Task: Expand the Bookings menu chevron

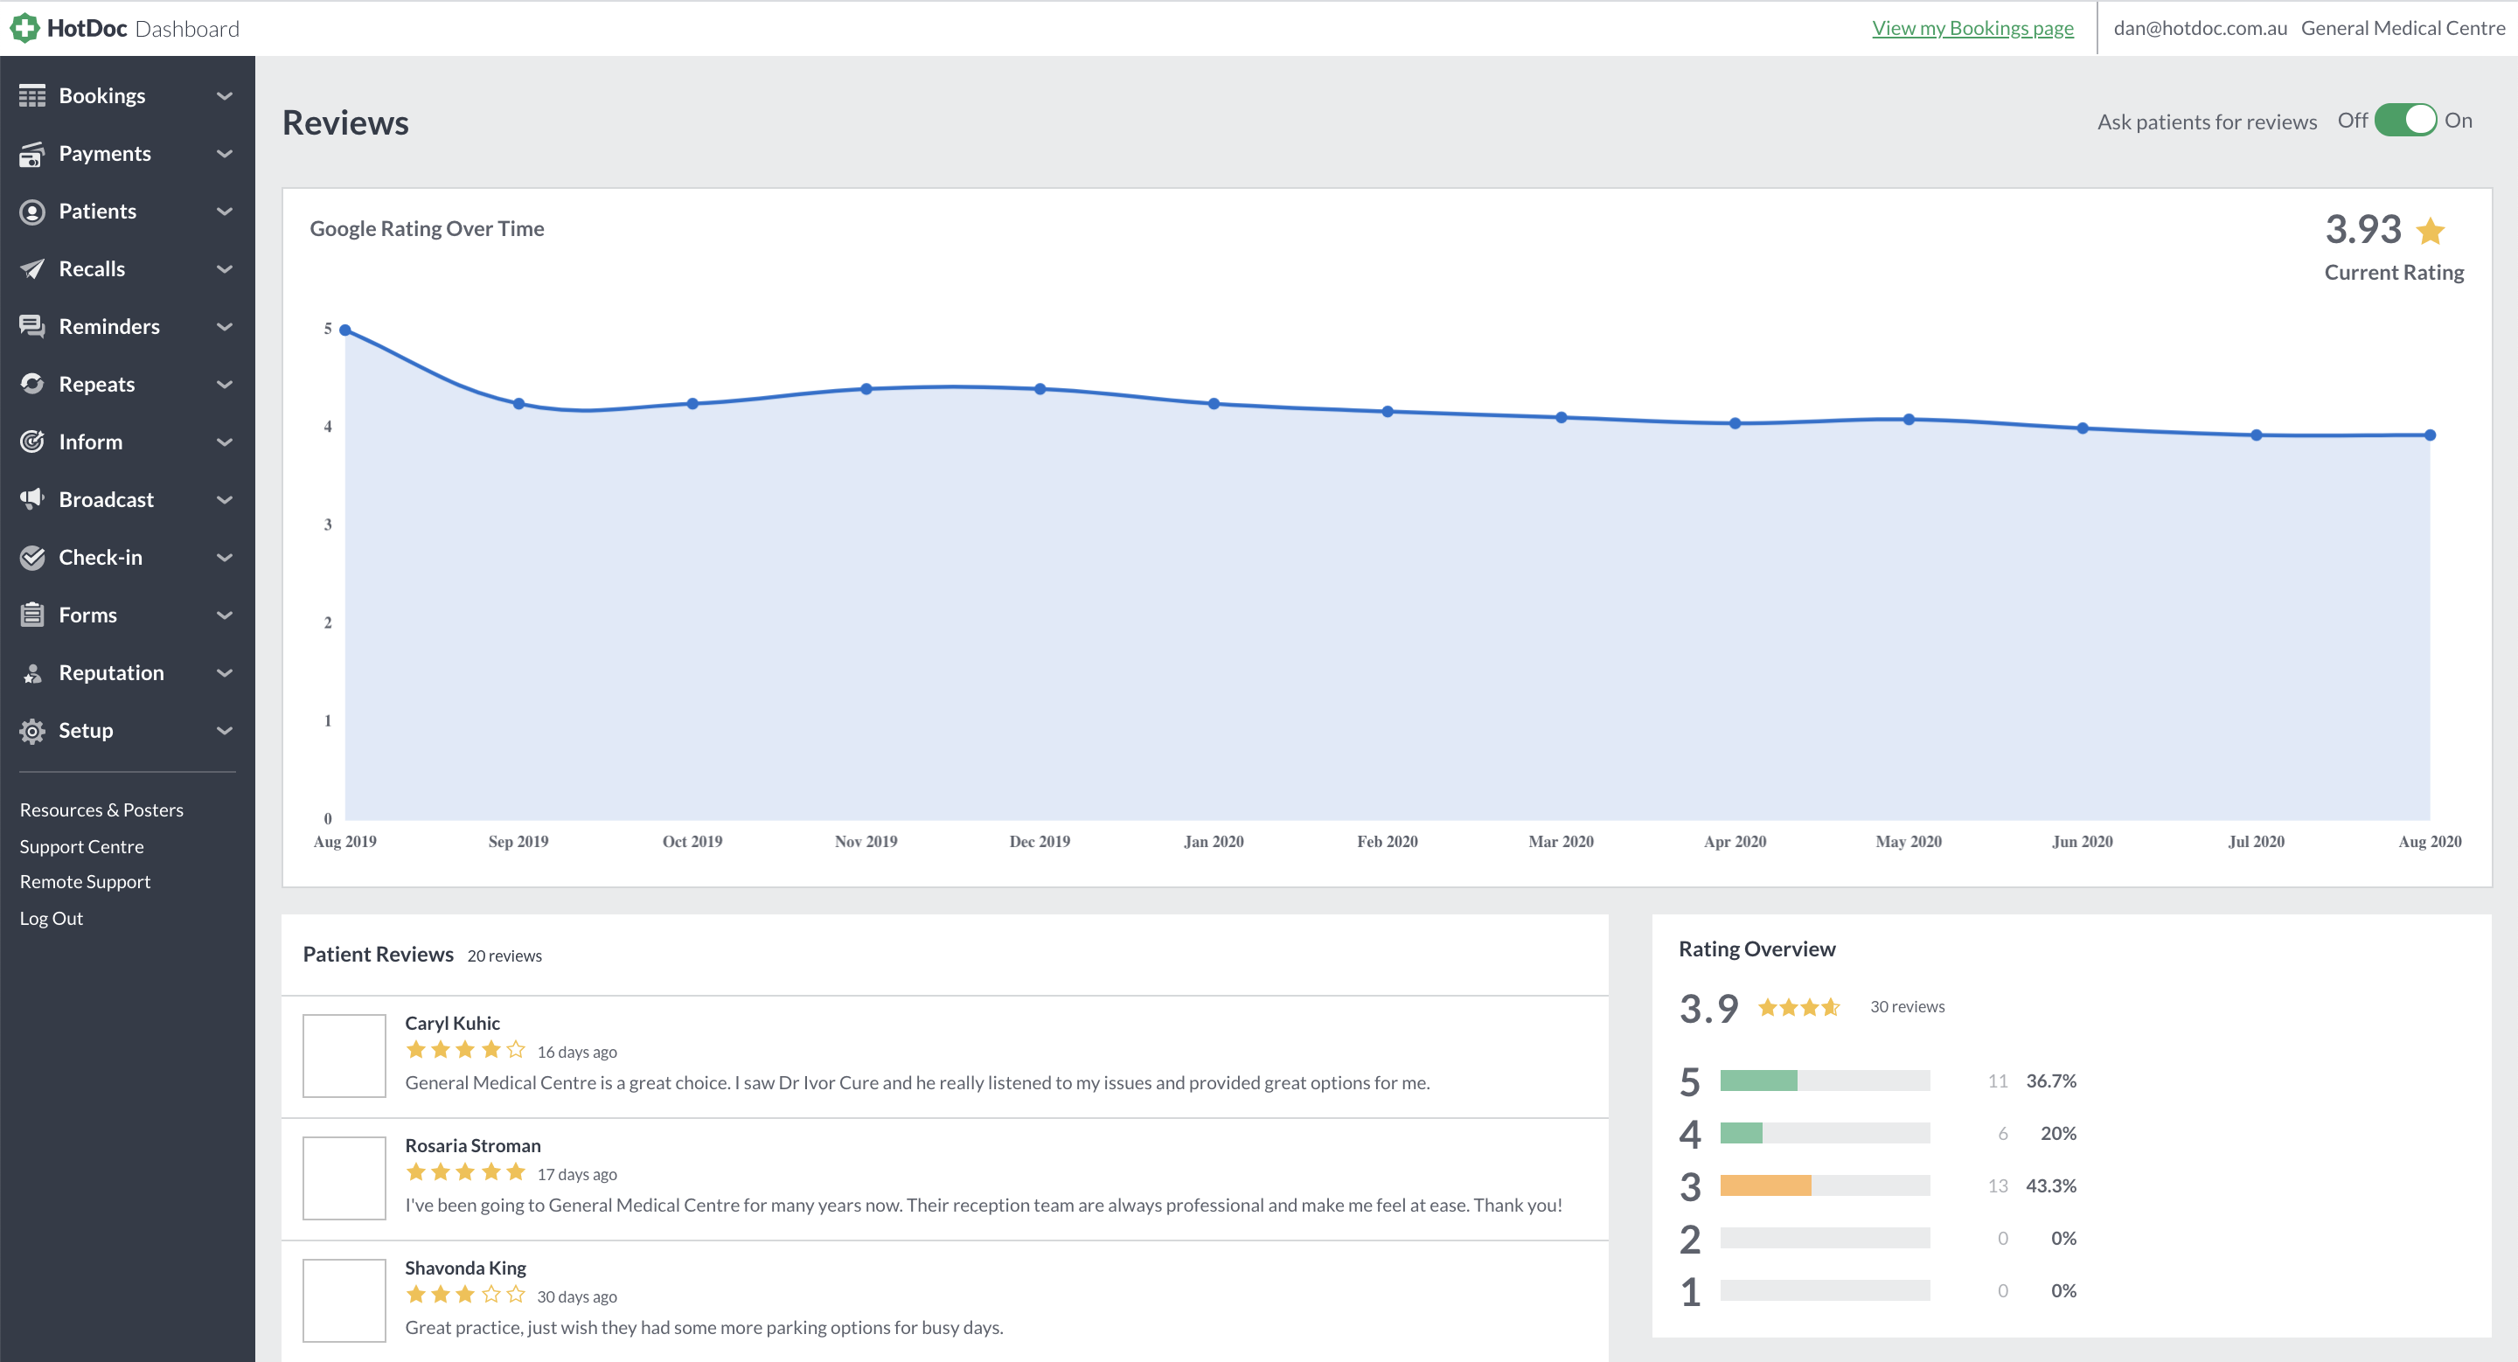Action: (x=225, y=96)
